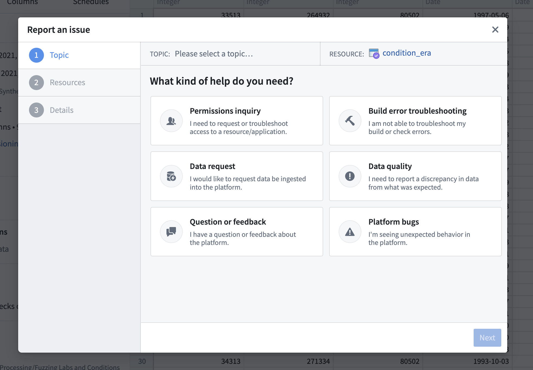Select Question or feedback title

(228, 222)
